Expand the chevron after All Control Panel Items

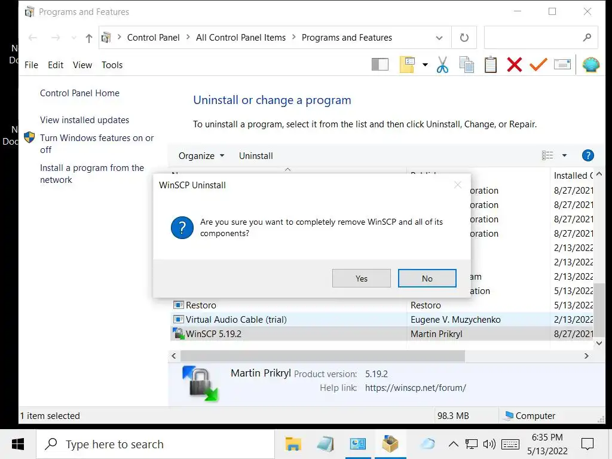click(x=294, y=38)
